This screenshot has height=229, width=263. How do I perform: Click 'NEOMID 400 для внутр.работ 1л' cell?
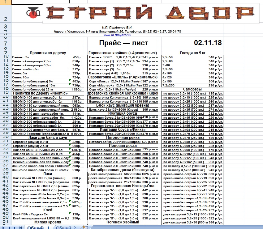tap(40, 97)
